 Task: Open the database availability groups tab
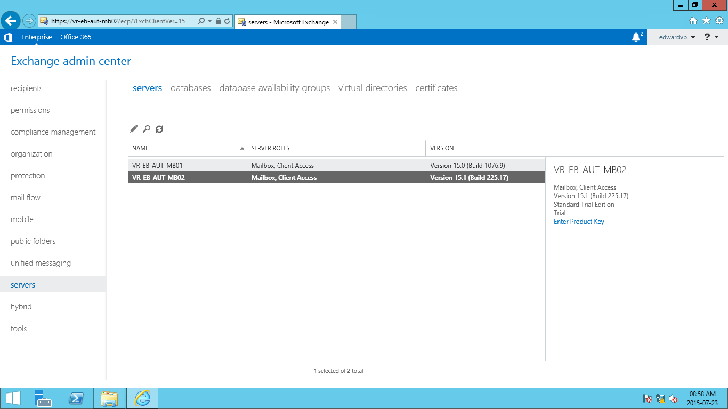click(x=274, y=88)
